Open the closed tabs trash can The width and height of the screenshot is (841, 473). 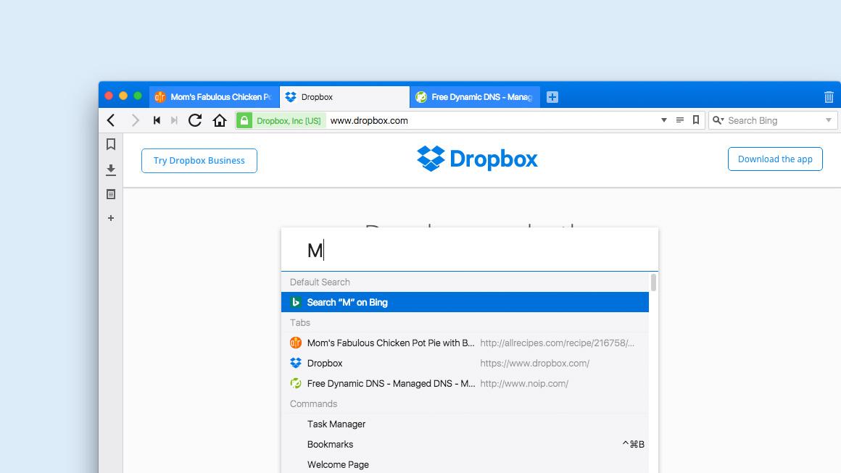[x=829, y=97]
